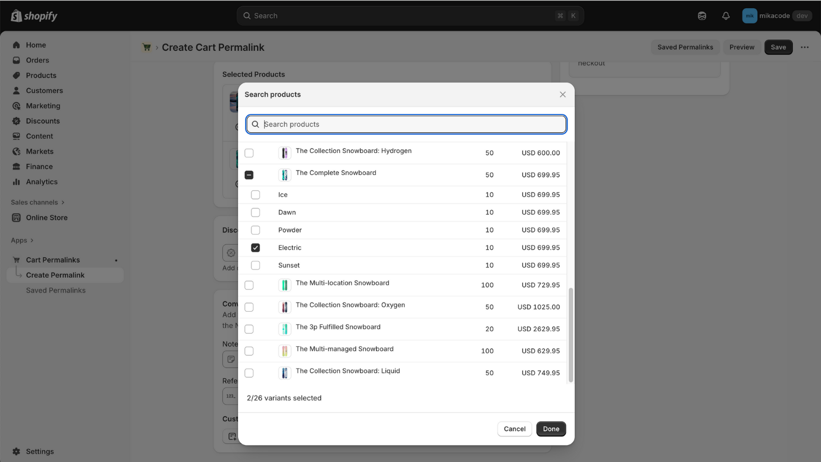This screenshot has height=462, width=821.
Task: Click the Search products input field
Action: (x=406, y=124)
